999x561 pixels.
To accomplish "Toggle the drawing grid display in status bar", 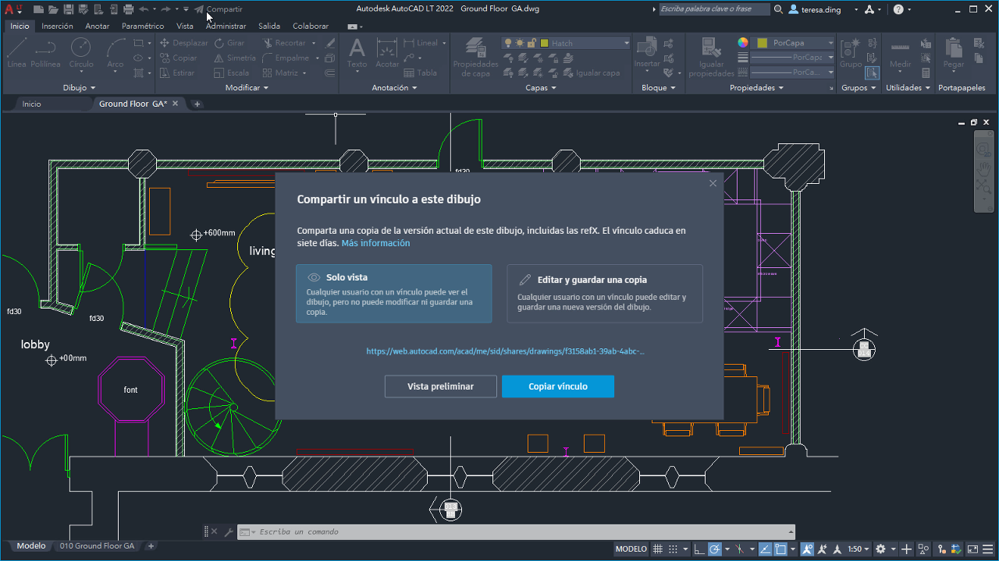I will click(x=658, y=549).
